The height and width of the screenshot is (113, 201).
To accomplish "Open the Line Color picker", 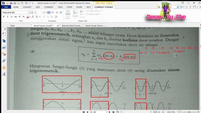I will (x=68, y=14).
